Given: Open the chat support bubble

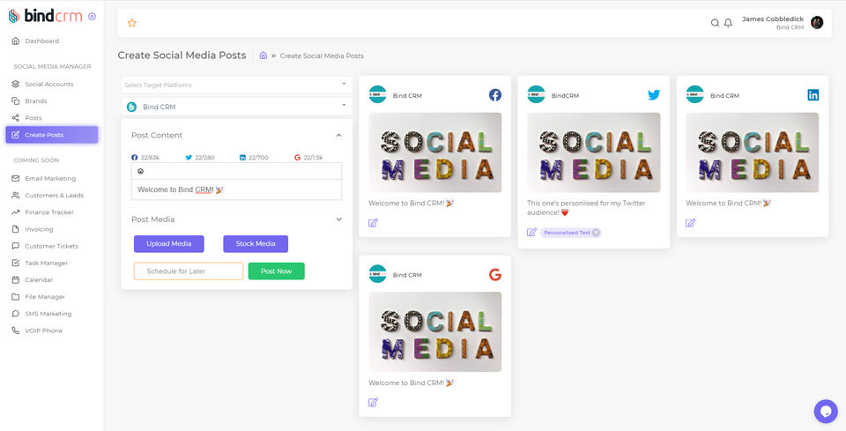Looking at the screenshot, I should [x=826, y=411].
